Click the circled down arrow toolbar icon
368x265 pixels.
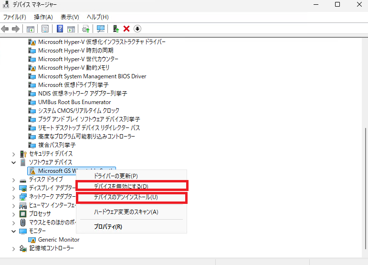pos(137,29)
